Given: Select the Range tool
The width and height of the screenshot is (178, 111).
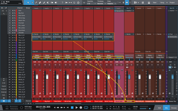Looking at the screenshot, I should pyautogui.click(x=32, y=3).
